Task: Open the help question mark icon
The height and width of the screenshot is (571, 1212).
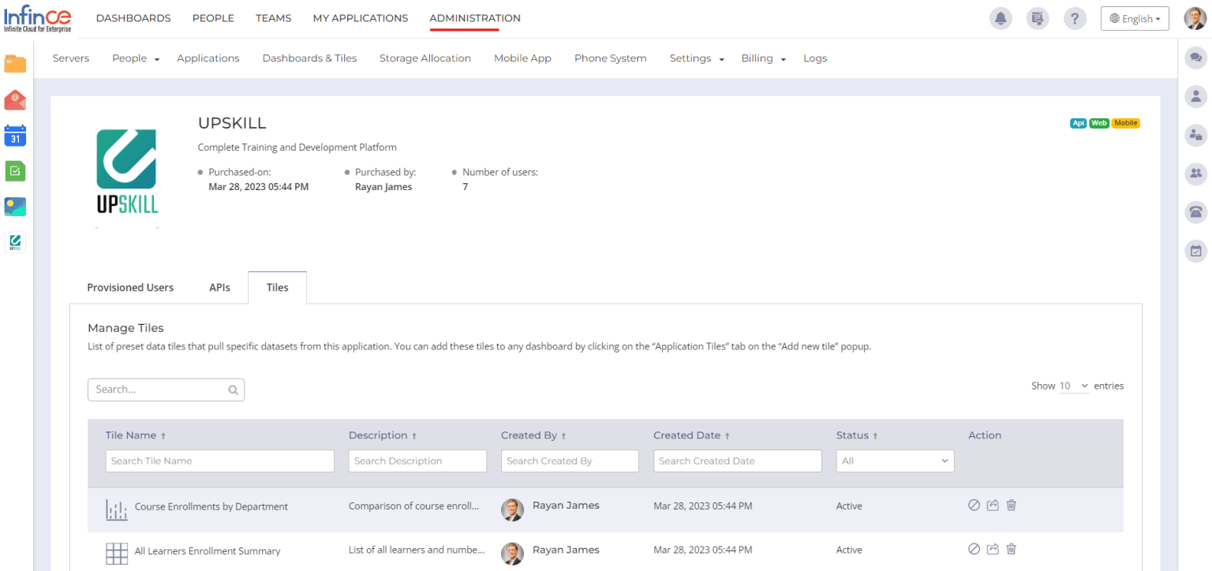Action: point(1075,18)
